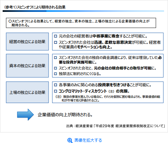
Task: Click the text 企業価値の向上が期待される。
Action: 65,115
